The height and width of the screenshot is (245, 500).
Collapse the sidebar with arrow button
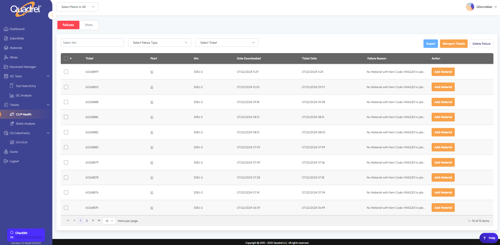(x=52, y=15)
